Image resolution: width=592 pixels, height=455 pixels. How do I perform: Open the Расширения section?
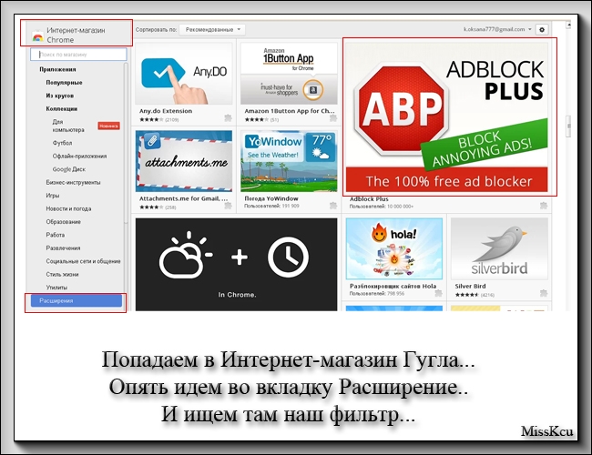pyautogui.click(x=77, y=300)
